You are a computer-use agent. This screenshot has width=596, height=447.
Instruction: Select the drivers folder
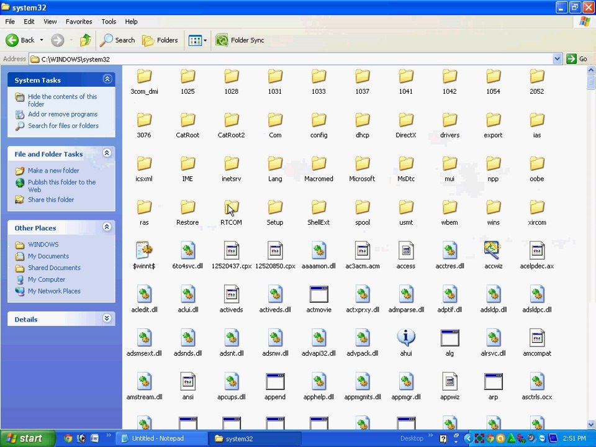tap(449, 125)
